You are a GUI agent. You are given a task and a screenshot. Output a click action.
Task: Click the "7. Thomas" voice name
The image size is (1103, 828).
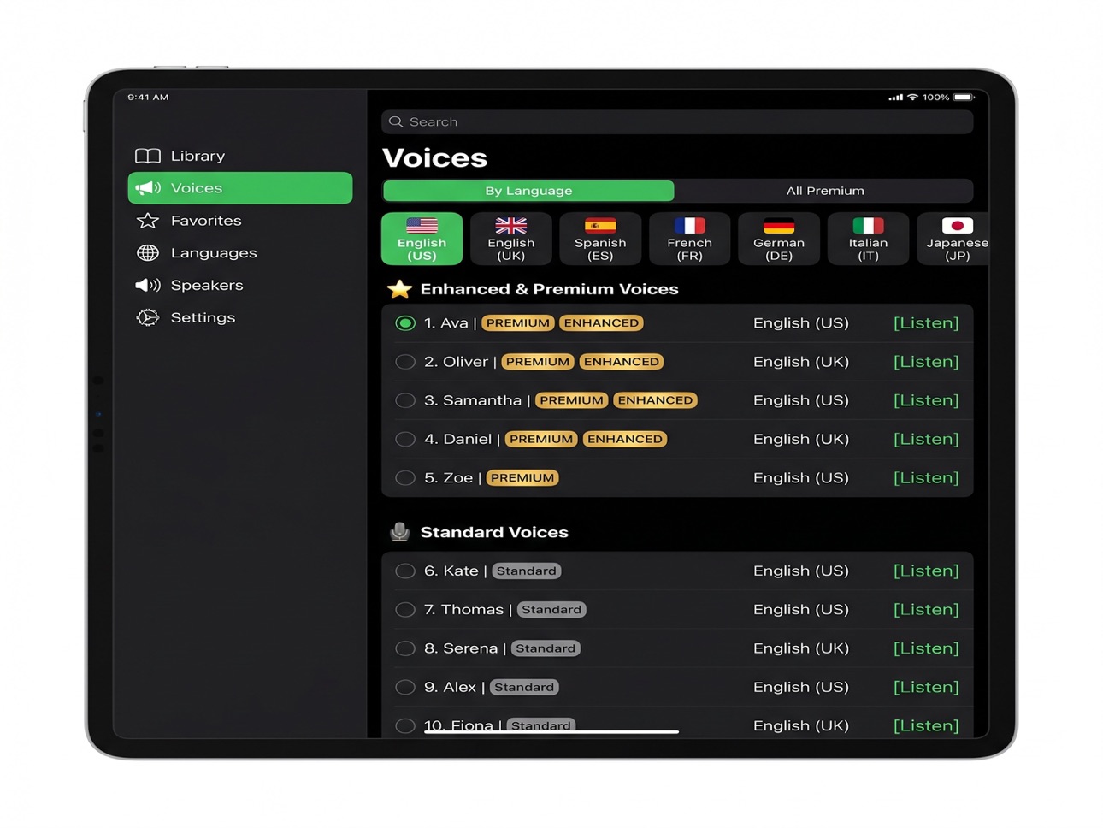click(x=464, y=610)
